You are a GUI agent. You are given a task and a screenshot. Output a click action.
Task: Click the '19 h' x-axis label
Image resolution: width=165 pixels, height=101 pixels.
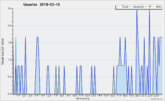pos(131,96)
